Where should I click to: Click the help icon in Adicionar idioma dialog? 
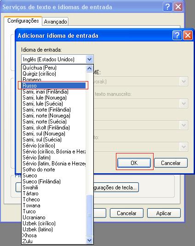point(177,35)
